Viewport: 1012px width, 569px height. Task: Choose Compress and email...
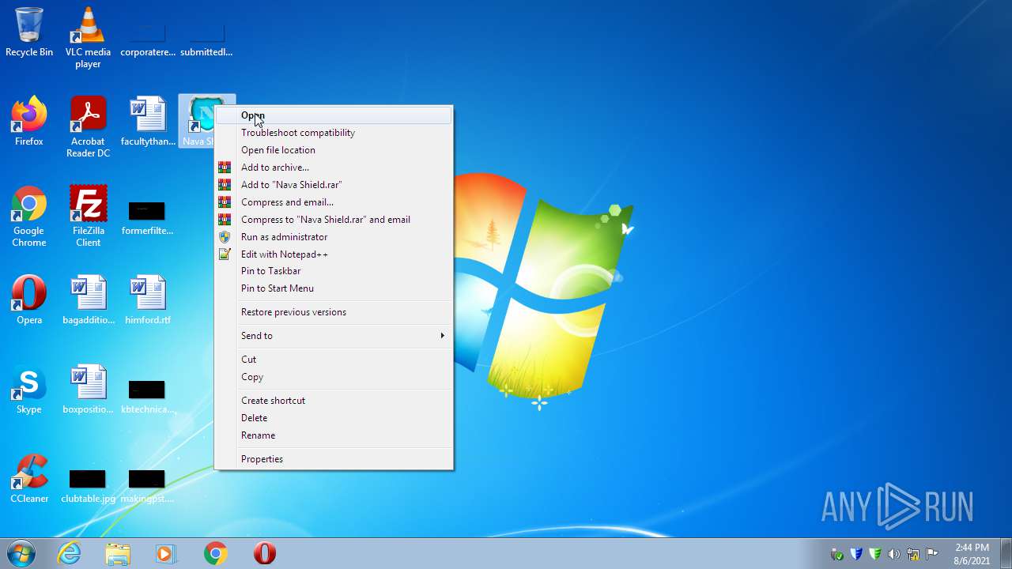334,202
